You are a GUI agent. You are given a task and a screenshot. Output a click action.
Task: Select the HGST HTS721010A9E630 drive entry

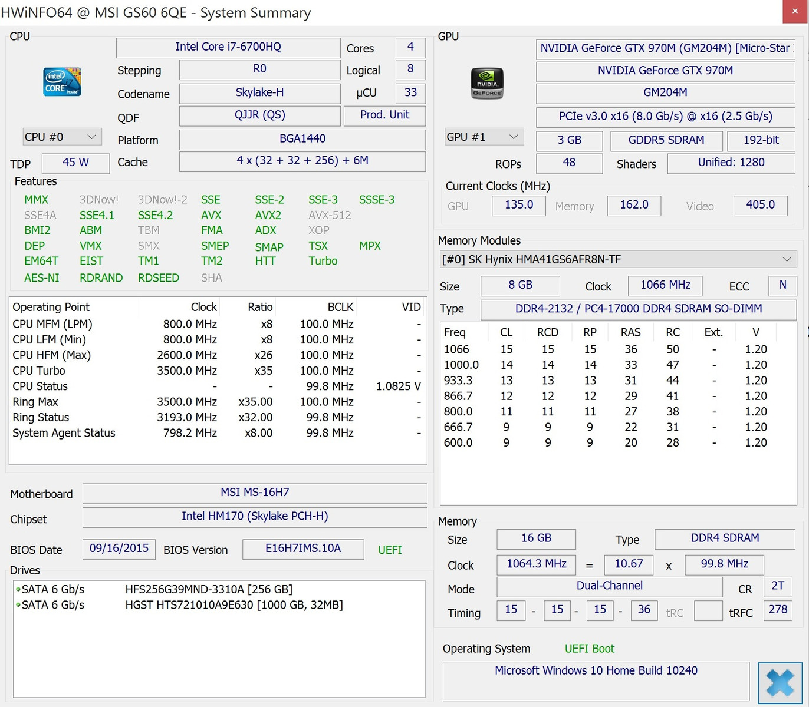coord(234,604)
